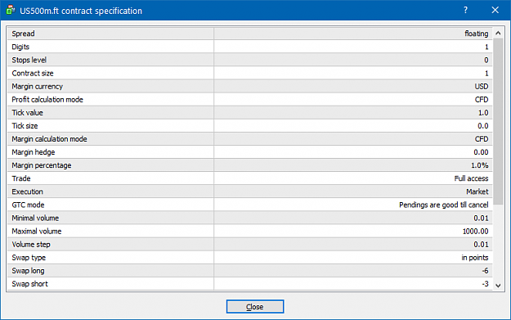The image size is (511, 320).
Task: Select the 'floating' spread value
Action: point(477,34)
